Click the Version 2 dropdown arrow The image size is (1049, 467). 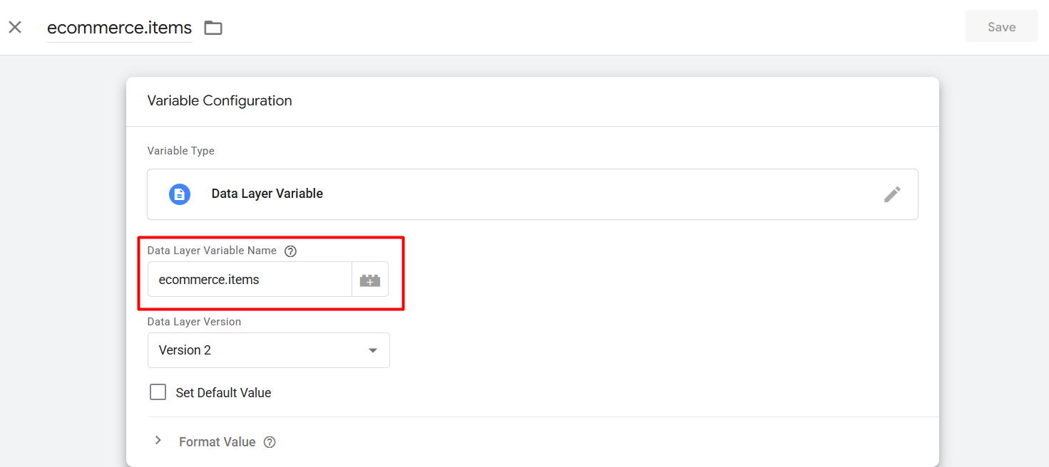coord(372,350)
